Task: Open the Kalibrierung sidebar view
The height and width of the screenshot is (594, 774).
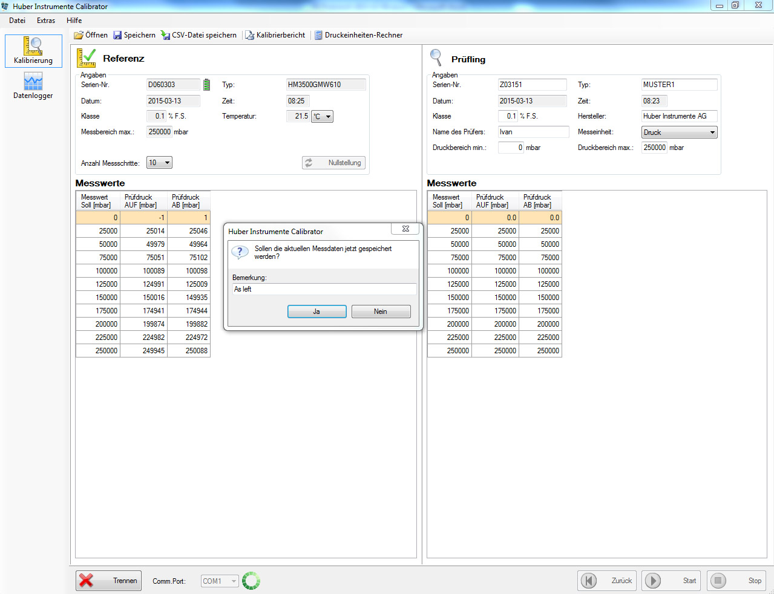Action: (33, 51)
